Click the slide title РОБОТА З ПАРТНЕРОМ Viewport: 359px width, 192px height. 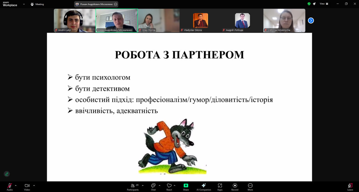point(179,55)
